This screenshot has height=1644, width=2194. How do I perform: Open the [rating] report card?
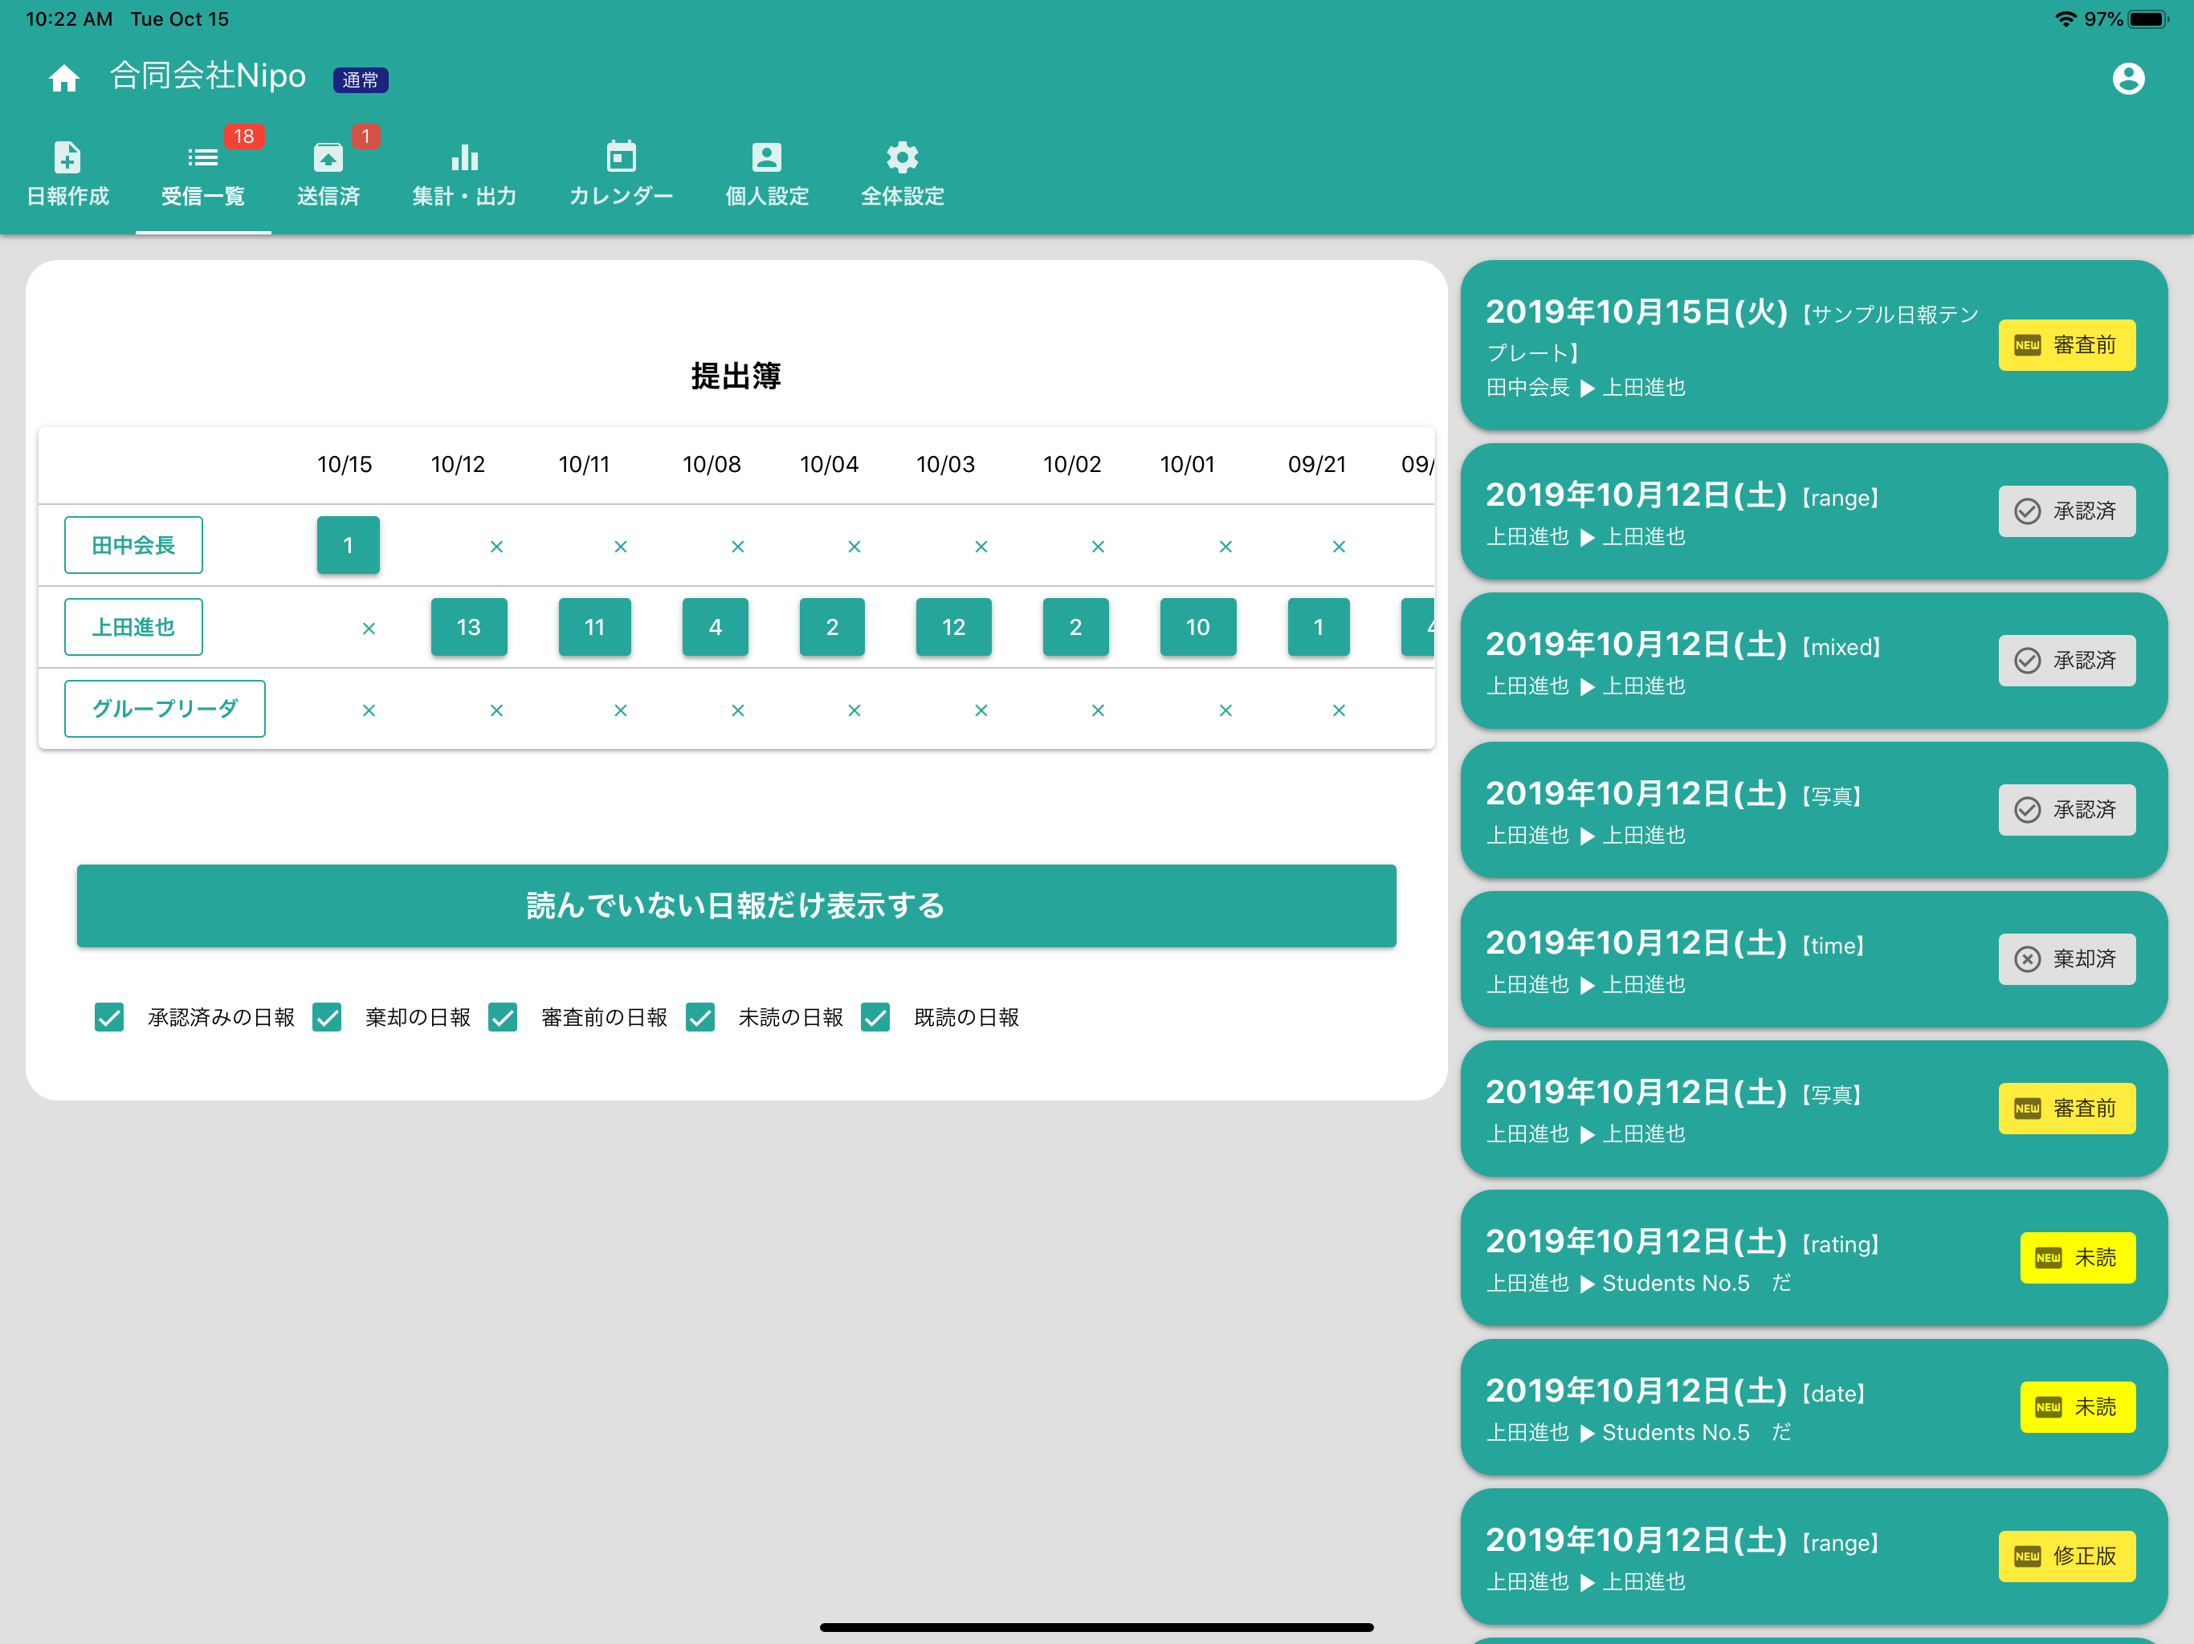[x=1813, y=1258]
